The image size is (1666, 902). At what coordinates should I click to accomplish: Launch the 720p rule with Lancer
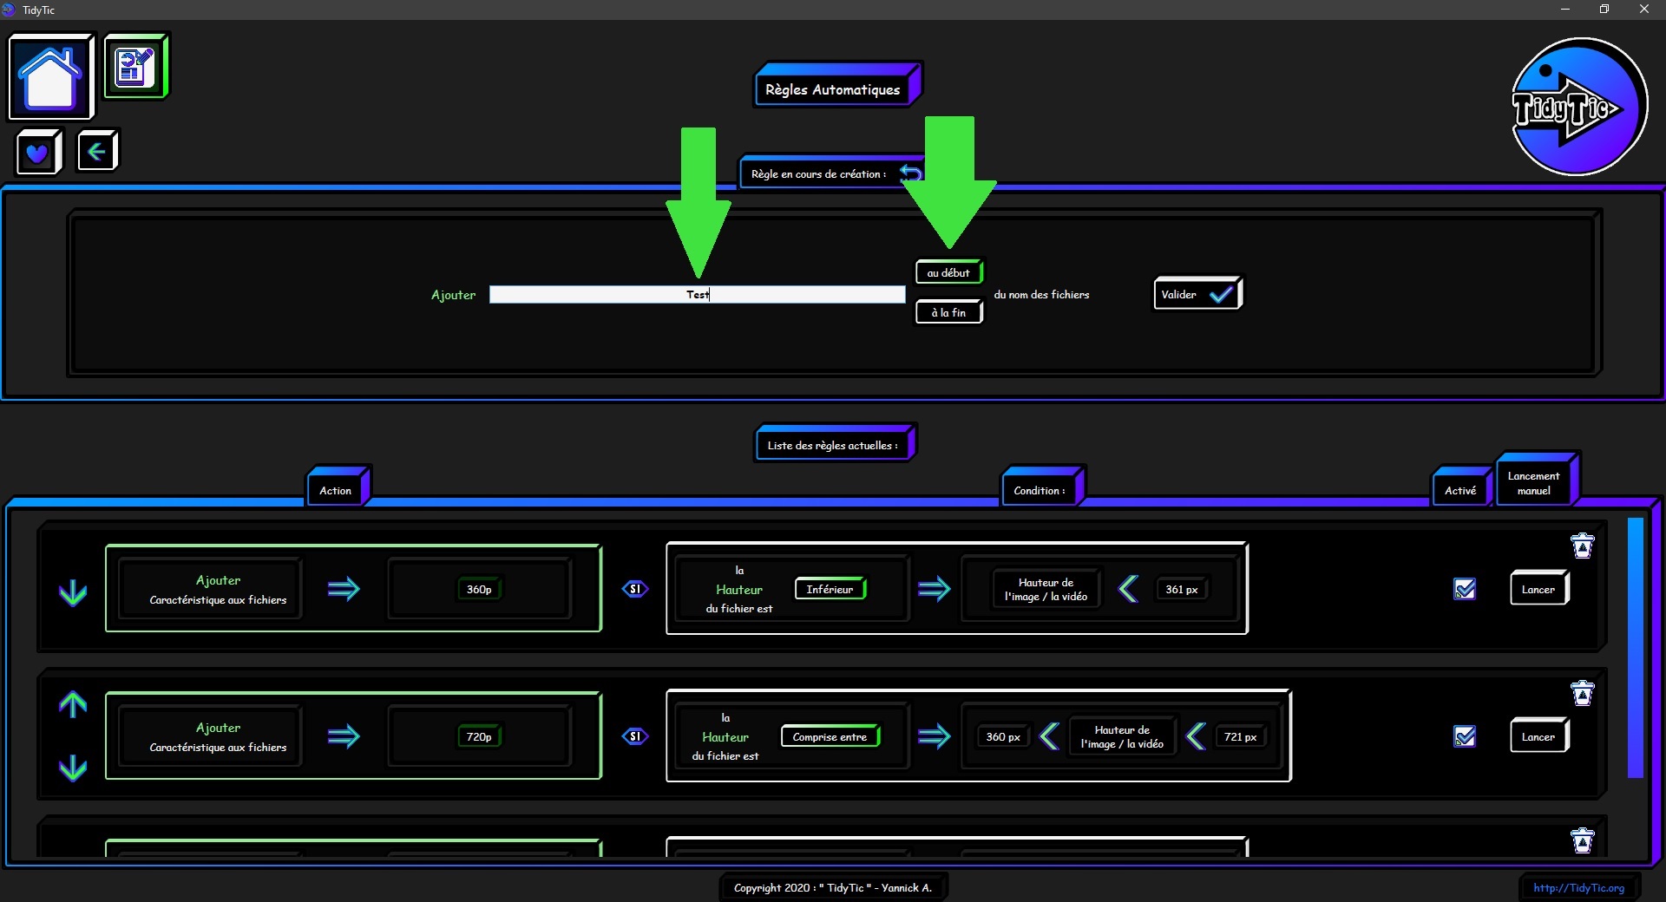click(1538, 736)
